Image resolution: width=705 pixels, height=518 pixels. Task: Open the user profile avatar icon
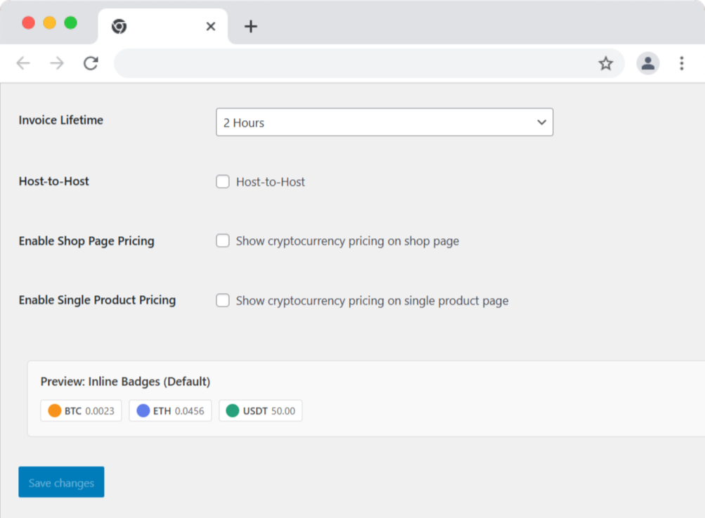click(647, 64)
